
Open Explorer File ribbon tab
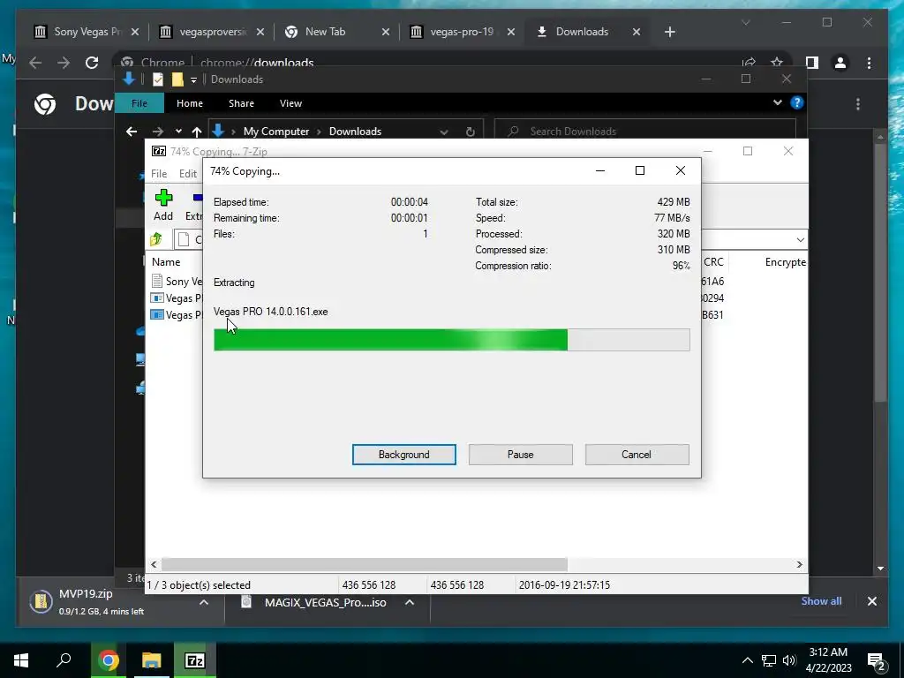139,103
